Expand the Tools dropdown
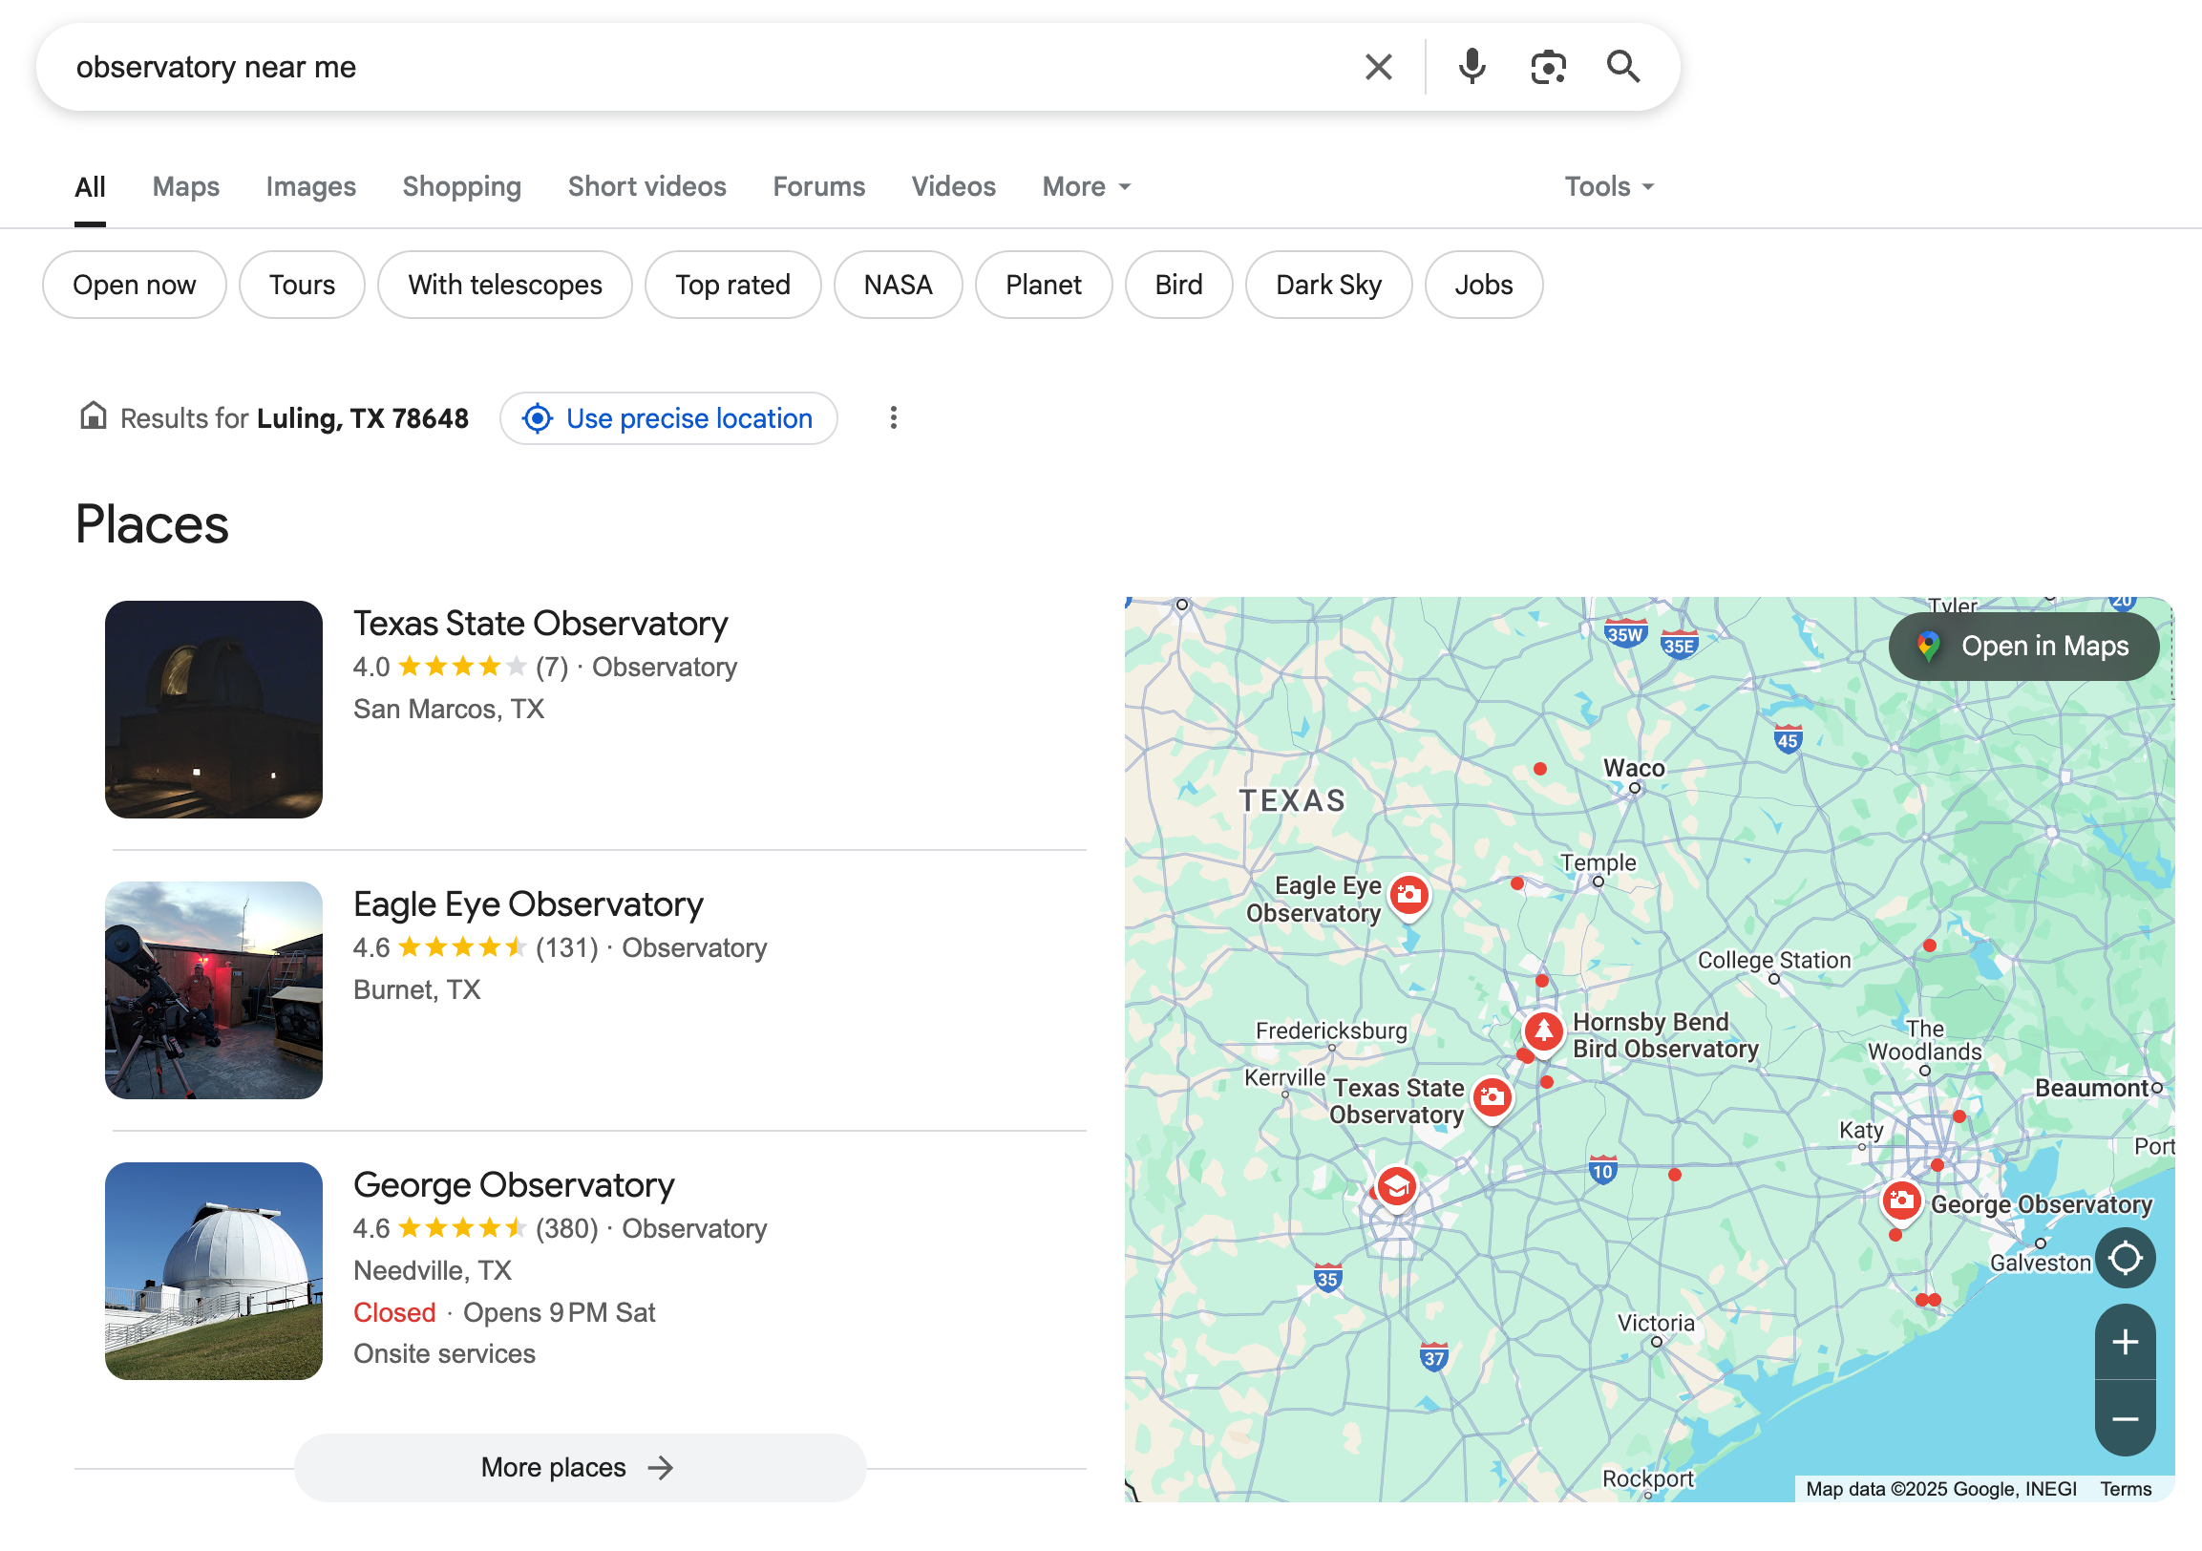 click(1609, 186)
